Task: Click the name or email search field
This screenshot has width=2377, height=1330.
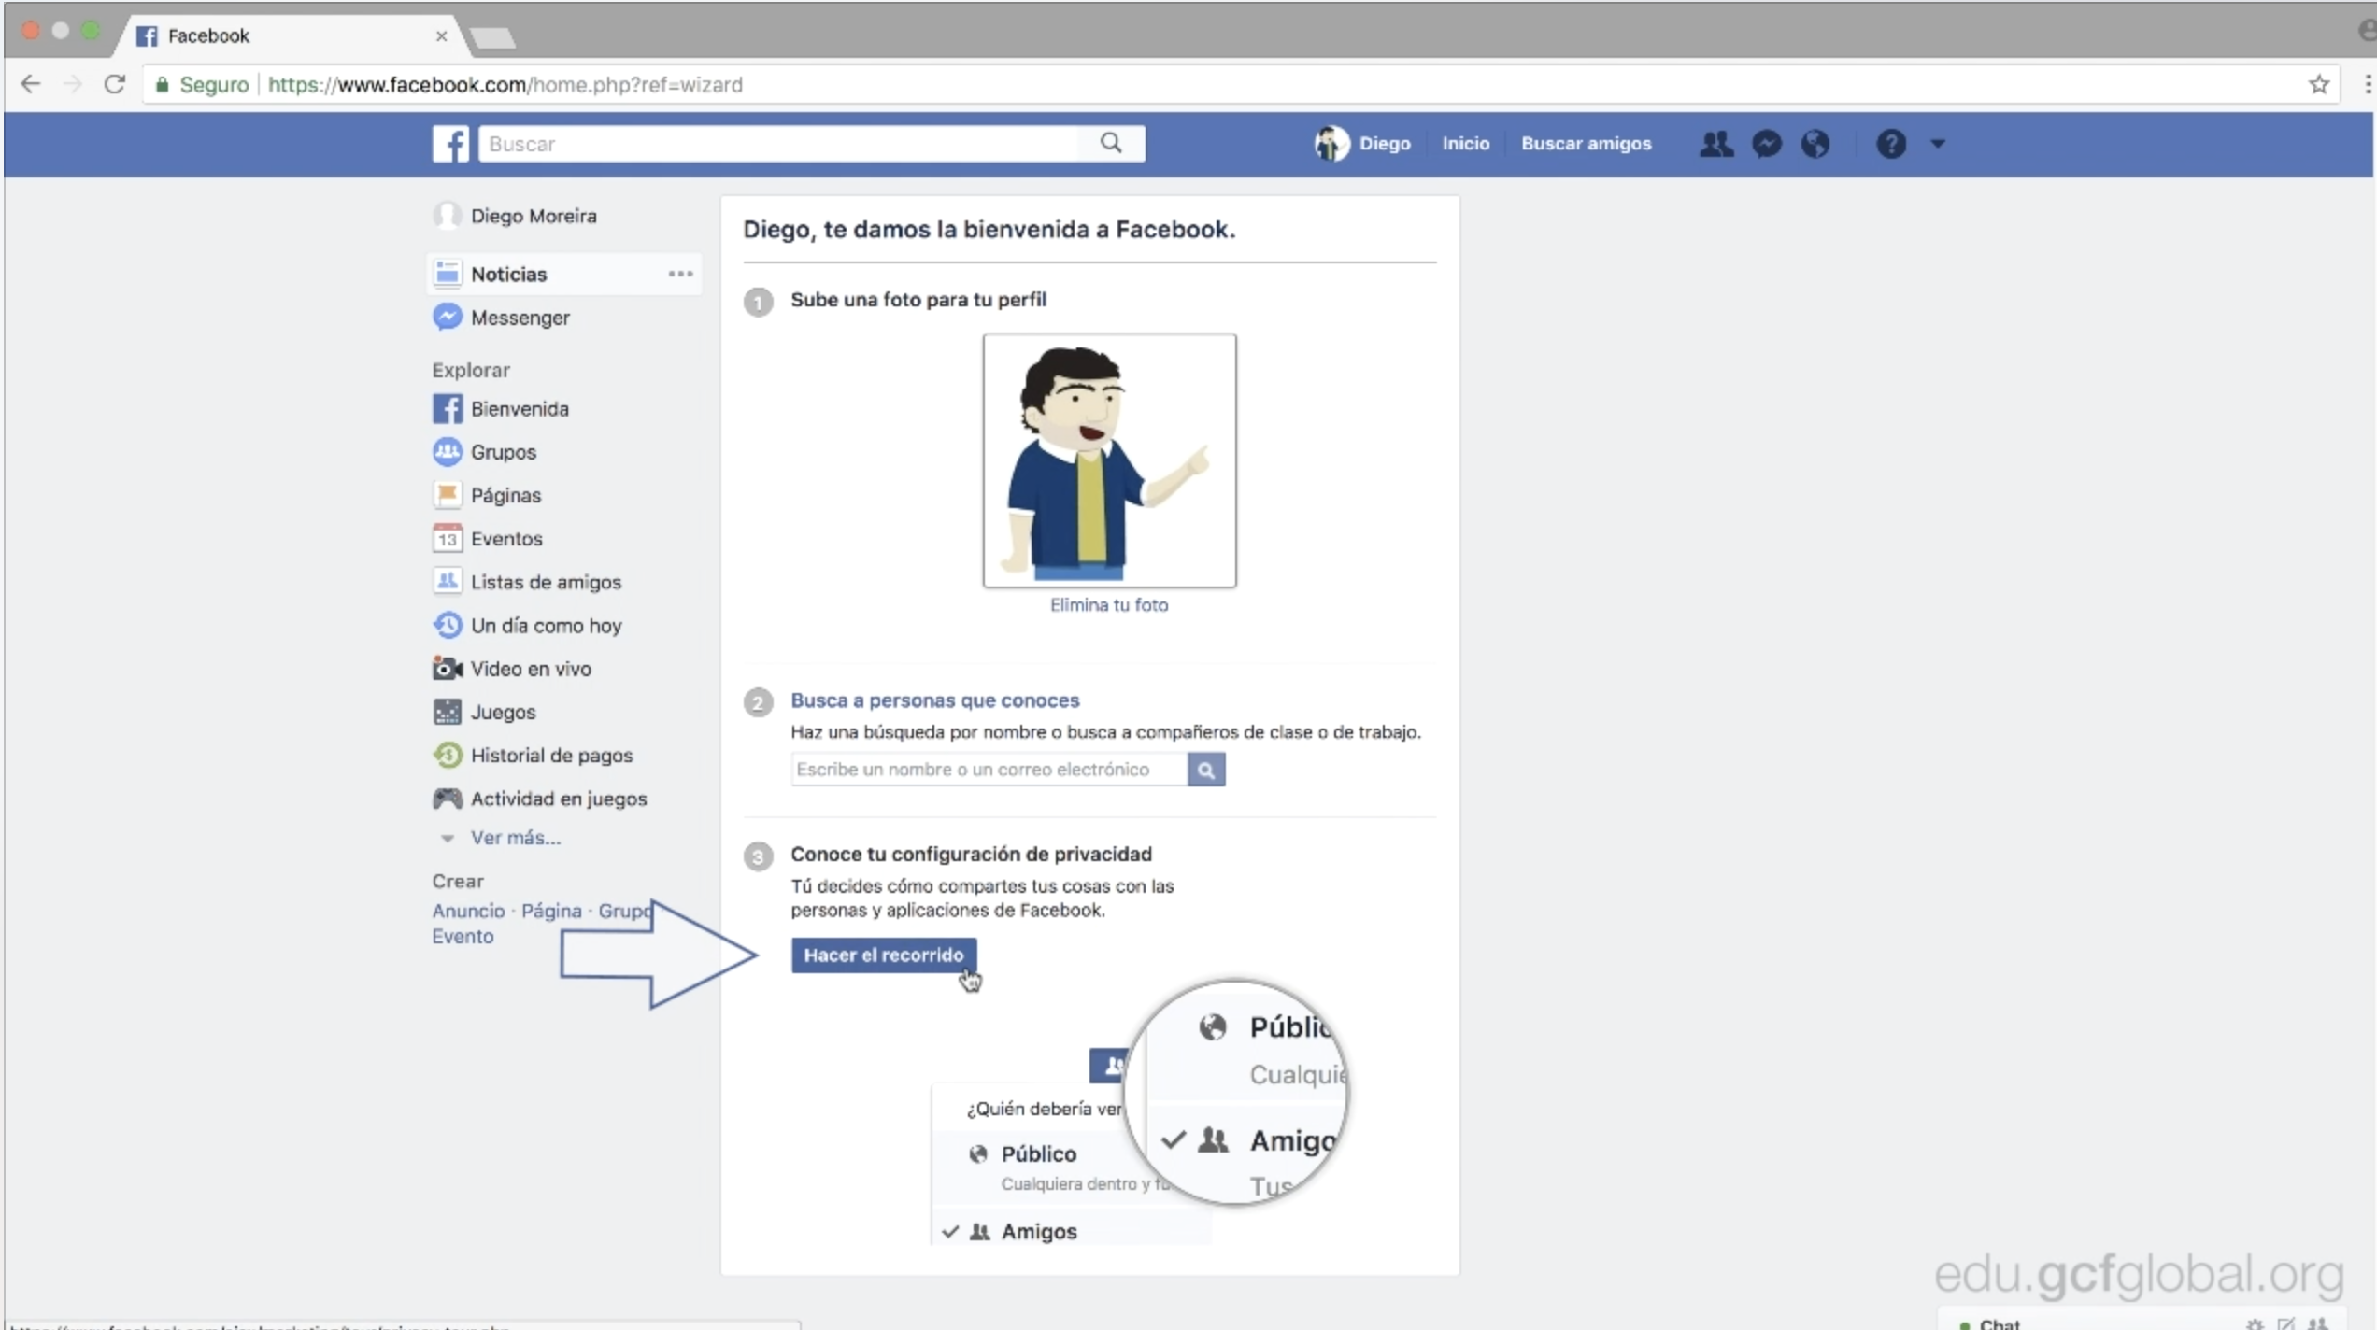Action: pyautogui.click(x=989, y=770)
